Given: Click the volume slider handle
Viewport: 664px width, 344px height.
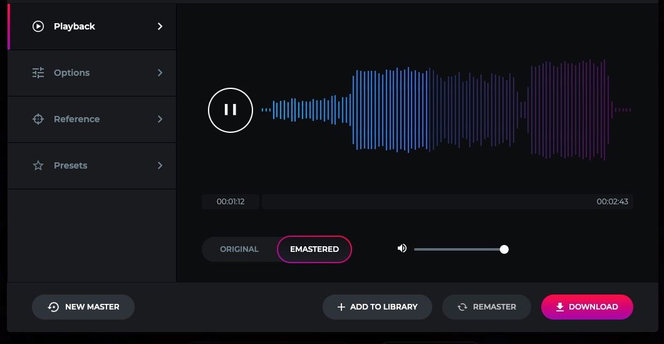Looking at the screenshot, I should tap(504, 249).
